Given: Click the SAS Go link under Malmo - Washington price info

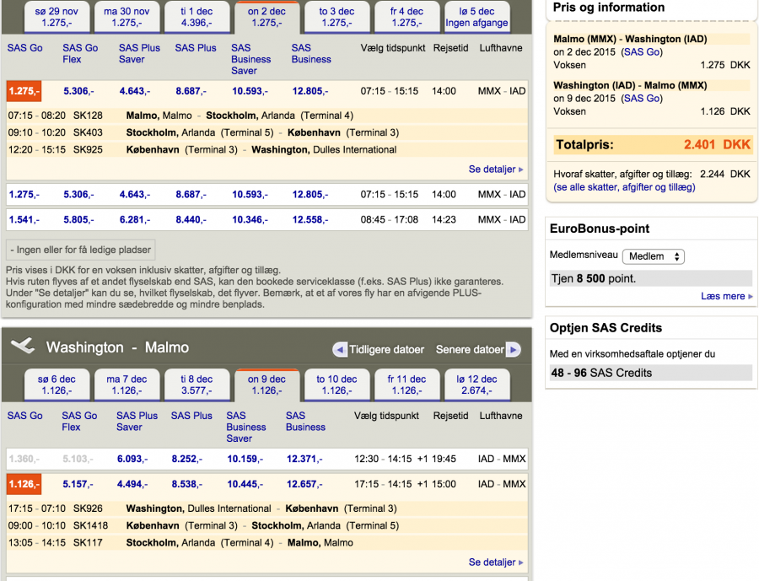Looking at the screenshot, I should (x=641, y=52).
